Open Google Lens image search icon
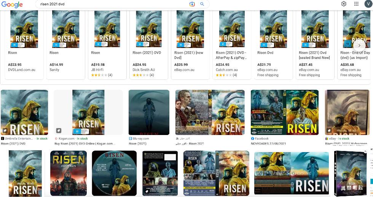Viewport: 373px width, 197px height. pos(192,4)
